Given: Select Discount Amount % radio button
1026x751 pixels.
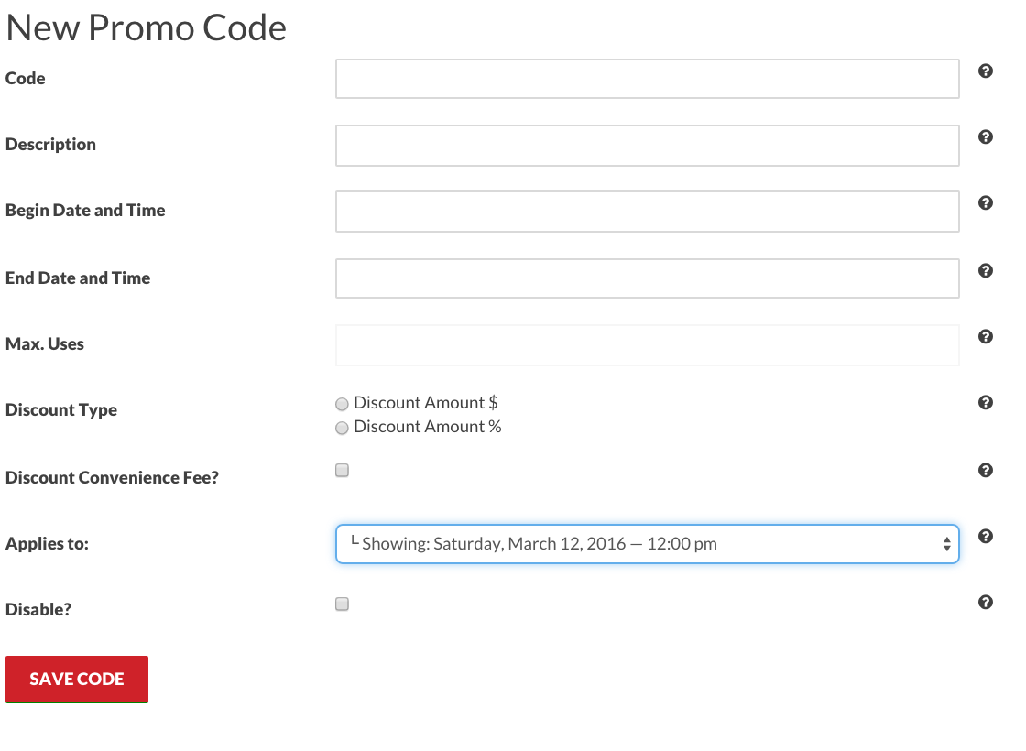Looking at the screenshot, I should click(x=342, y=428).
